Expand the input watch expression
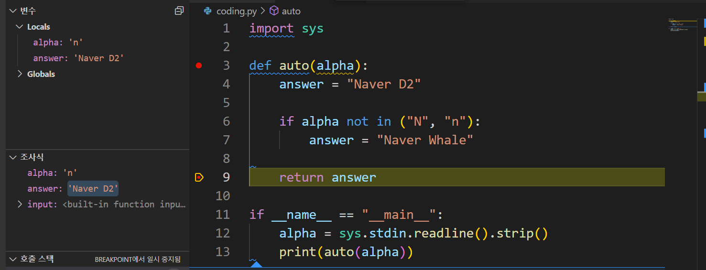This screenshot has width=706, height=270. point(20,204)
